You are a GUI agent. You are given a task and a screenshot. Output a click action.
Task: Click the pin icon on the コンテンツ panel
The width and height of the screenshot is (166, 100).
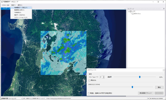pos(164,9)
